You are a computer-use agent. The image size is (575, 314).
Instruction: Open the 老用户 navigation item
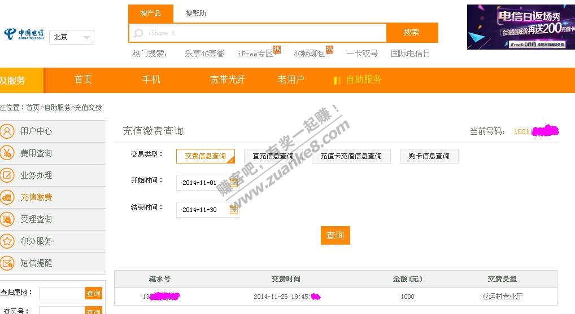(x=291, y=79)
